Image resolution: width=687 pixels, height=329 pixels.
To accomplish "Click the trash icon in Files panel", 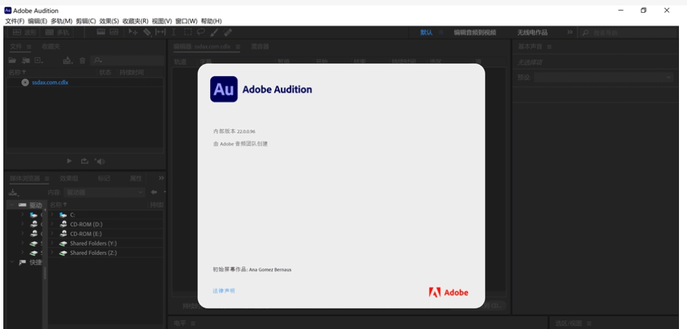I will 82,61.
